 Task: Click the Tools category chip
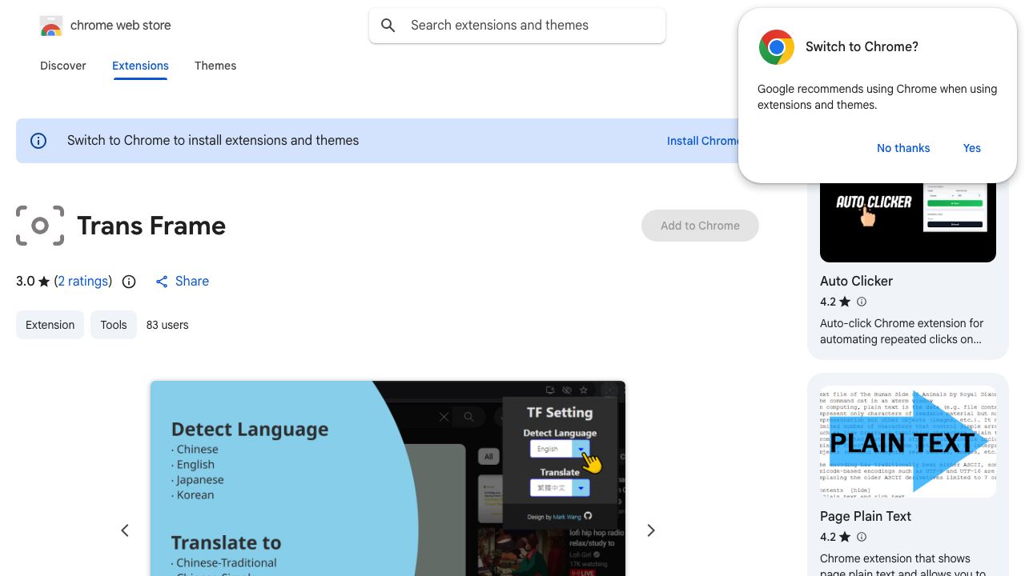click(114, 325)
